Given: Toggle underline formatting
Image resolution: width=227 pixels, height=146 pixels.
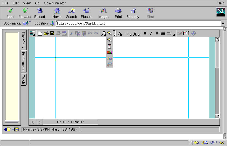Looking at the screenshot, I should pyautogui.click(x=157, y=34).
